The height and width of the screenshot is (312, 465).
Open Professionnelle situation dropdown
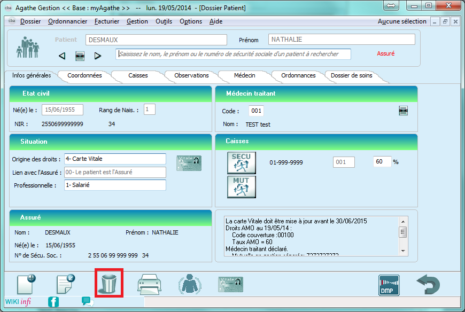115,185
